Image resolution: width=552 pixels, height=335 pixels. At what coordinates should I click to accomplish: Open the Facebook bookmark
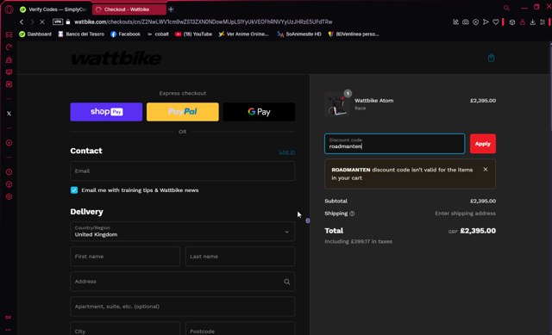point(125,34)
